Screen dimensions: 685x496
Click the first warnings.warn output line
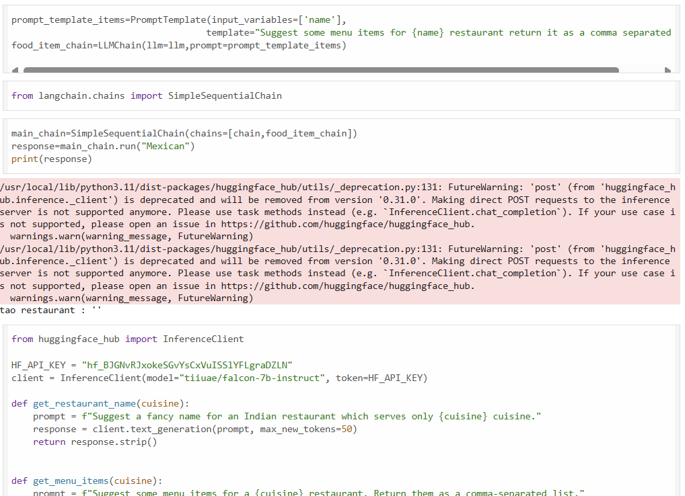coord(132,237)
